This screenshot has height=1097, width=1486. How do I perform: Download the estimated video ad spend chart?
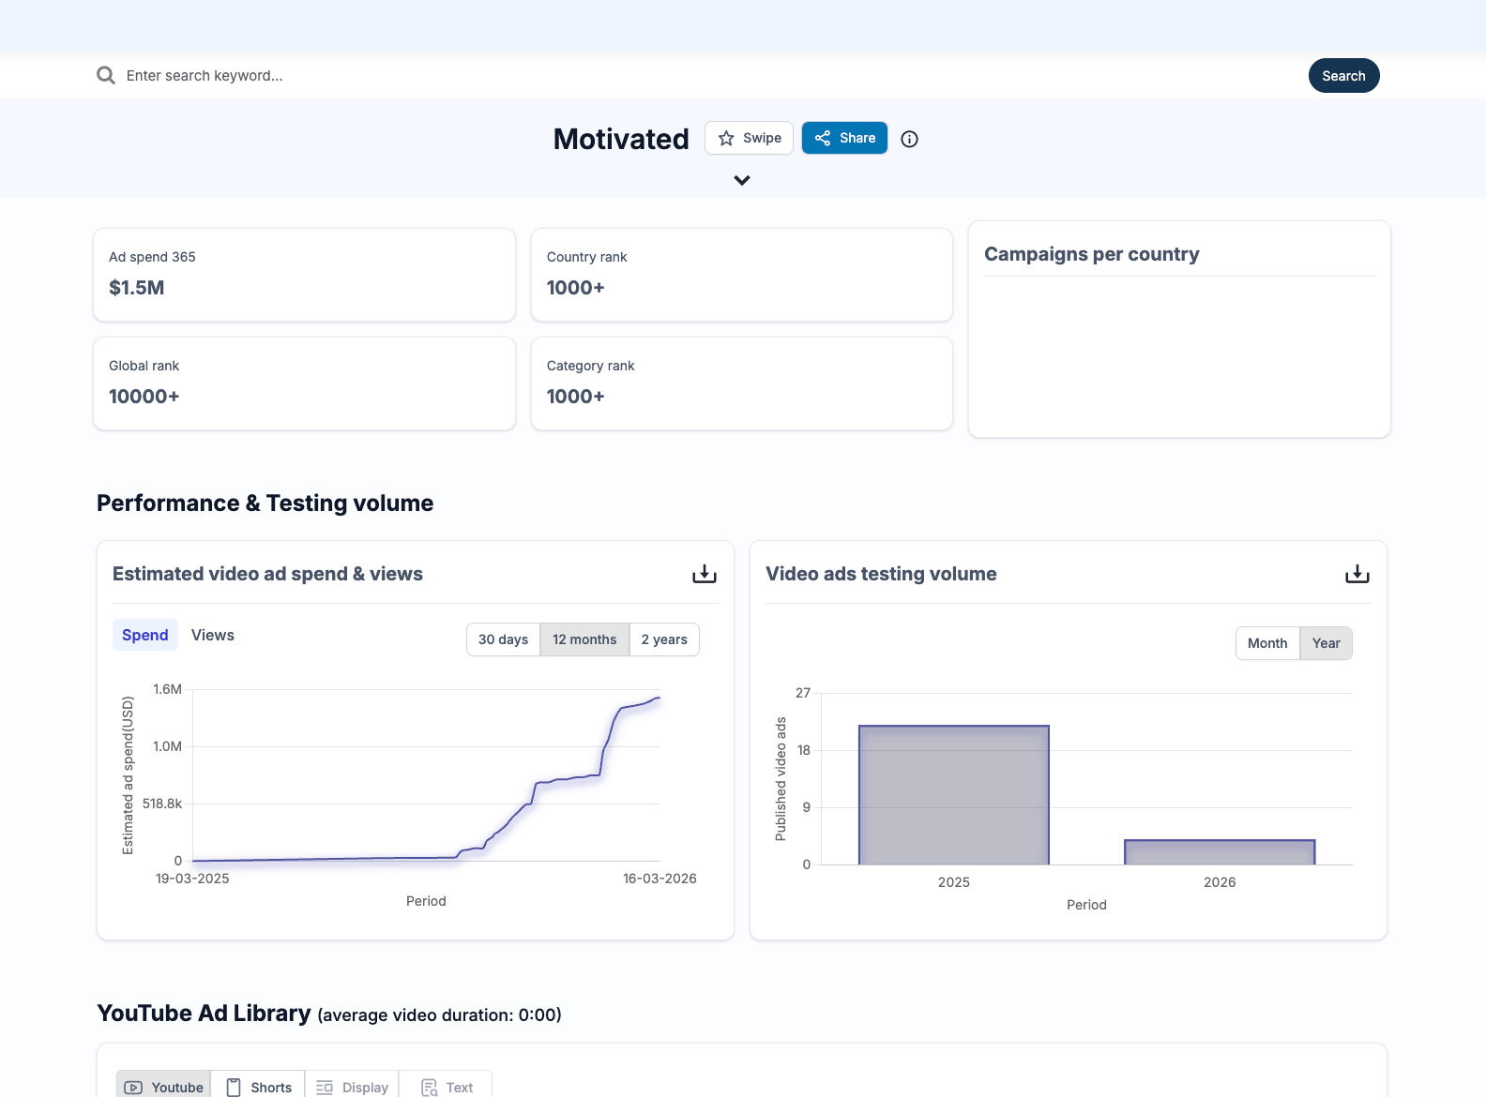coord(704,574)
